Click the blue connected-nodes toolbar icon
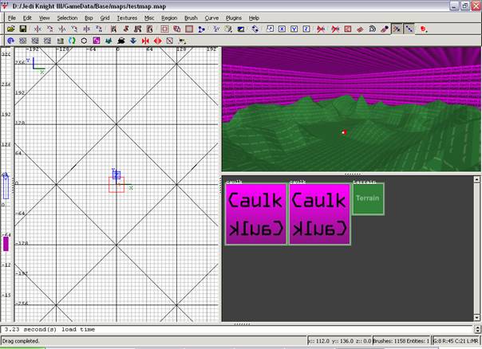Viewport: 482px width, 349px height. pyautogui.click(x=201, y=29)
